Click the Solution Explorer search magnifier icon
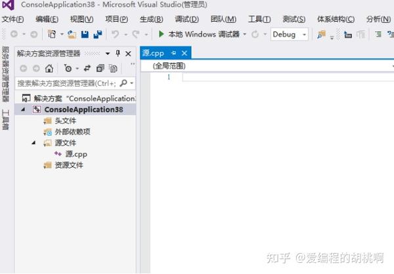Screen dimensions: 394x274 pos(123,83)
